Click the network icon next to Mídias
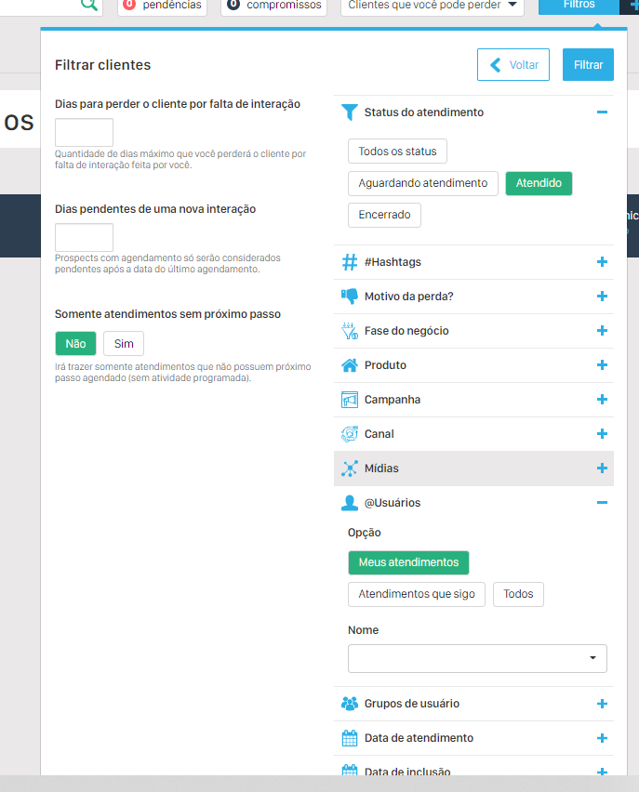This screenshot has height=792, width=639. point(350,469)
